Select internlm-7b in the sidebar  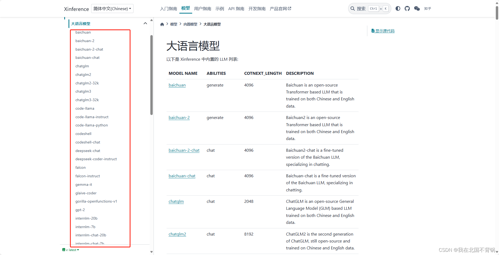tap(85, 227)
